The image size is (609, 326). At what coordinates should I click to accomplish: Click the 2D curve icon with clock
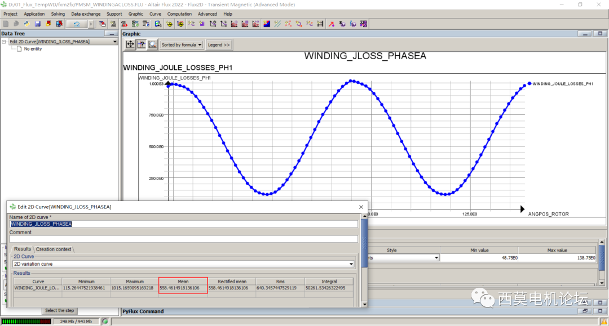pyautogui.click(x=213, y=24)
